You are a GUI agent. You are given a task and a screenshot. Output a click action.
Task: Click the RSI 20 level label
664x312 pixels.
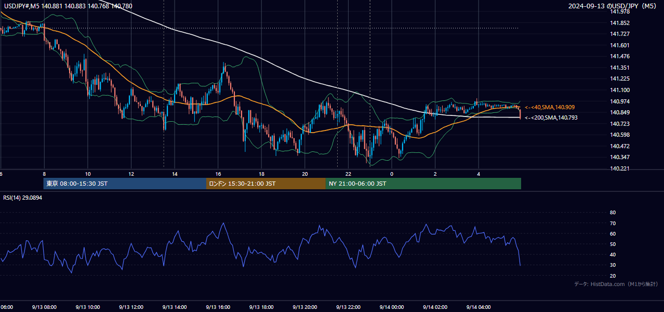pos(613,276)
